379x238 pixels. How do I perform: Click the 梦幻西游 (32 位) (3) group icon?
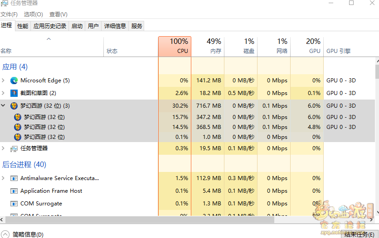[x=14, y=105]
